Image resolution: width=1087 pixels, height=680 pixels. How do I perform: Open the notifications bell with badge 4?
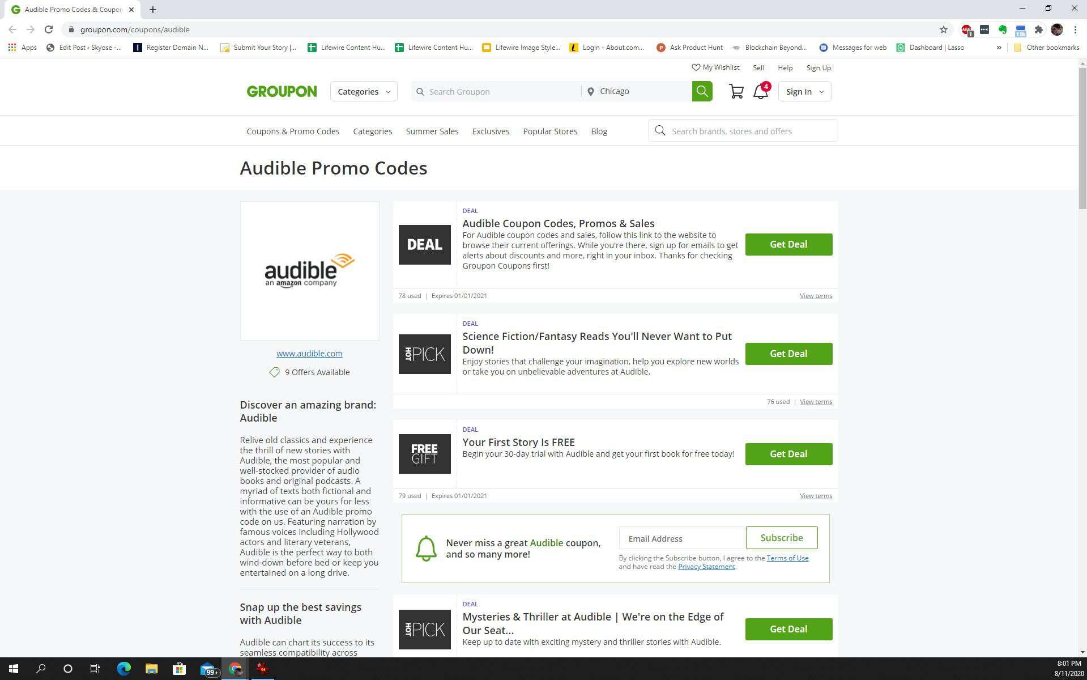tap(761, 91)
